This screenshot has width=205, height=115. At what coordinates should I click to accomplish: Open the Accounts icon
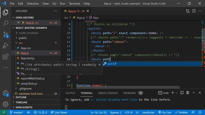[x=5, y=93]
